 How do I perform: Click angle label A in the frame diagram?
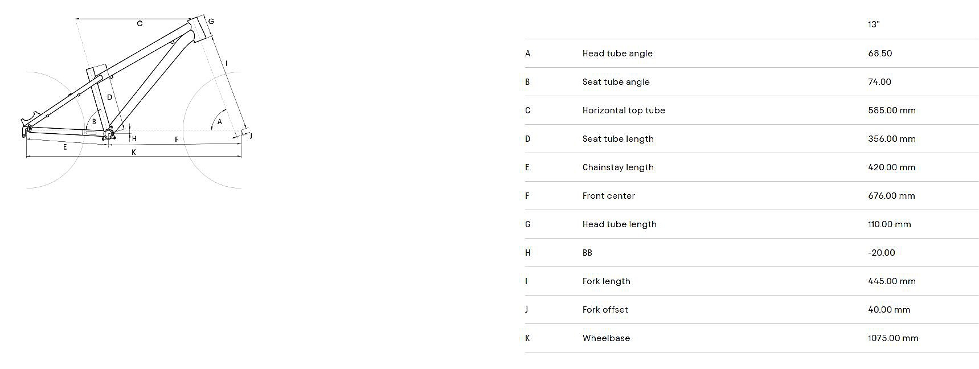(x=220, y=122)
